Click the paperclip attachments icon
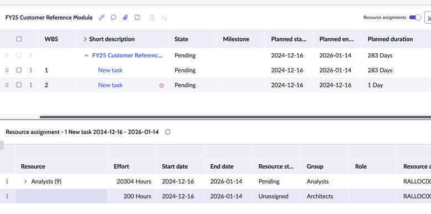The image size is (431, 214). (x=125, y=18)
